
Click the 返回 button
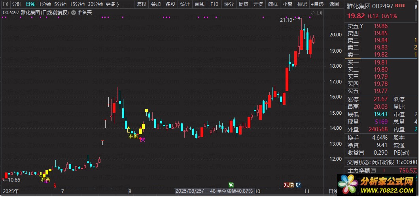coord(334,4)
